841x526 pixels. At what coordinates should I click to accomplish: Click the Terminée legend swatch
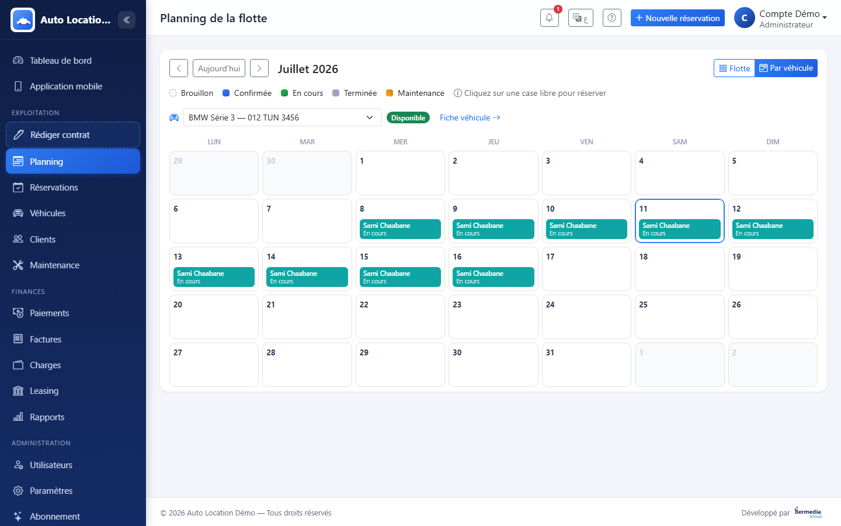click(x=336, y=93)
